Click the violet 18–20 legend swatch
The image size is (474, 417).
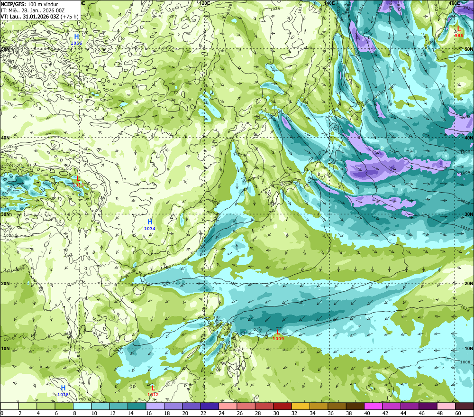pos(173,407)
